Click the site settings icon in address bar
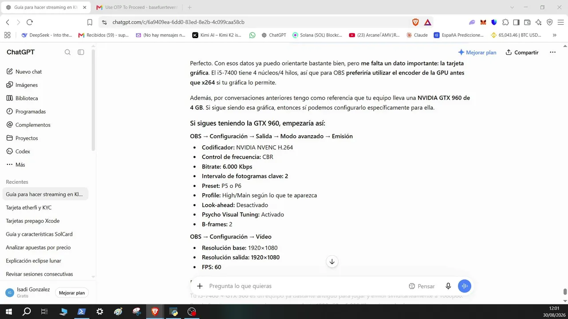 [x=104, y=22]
